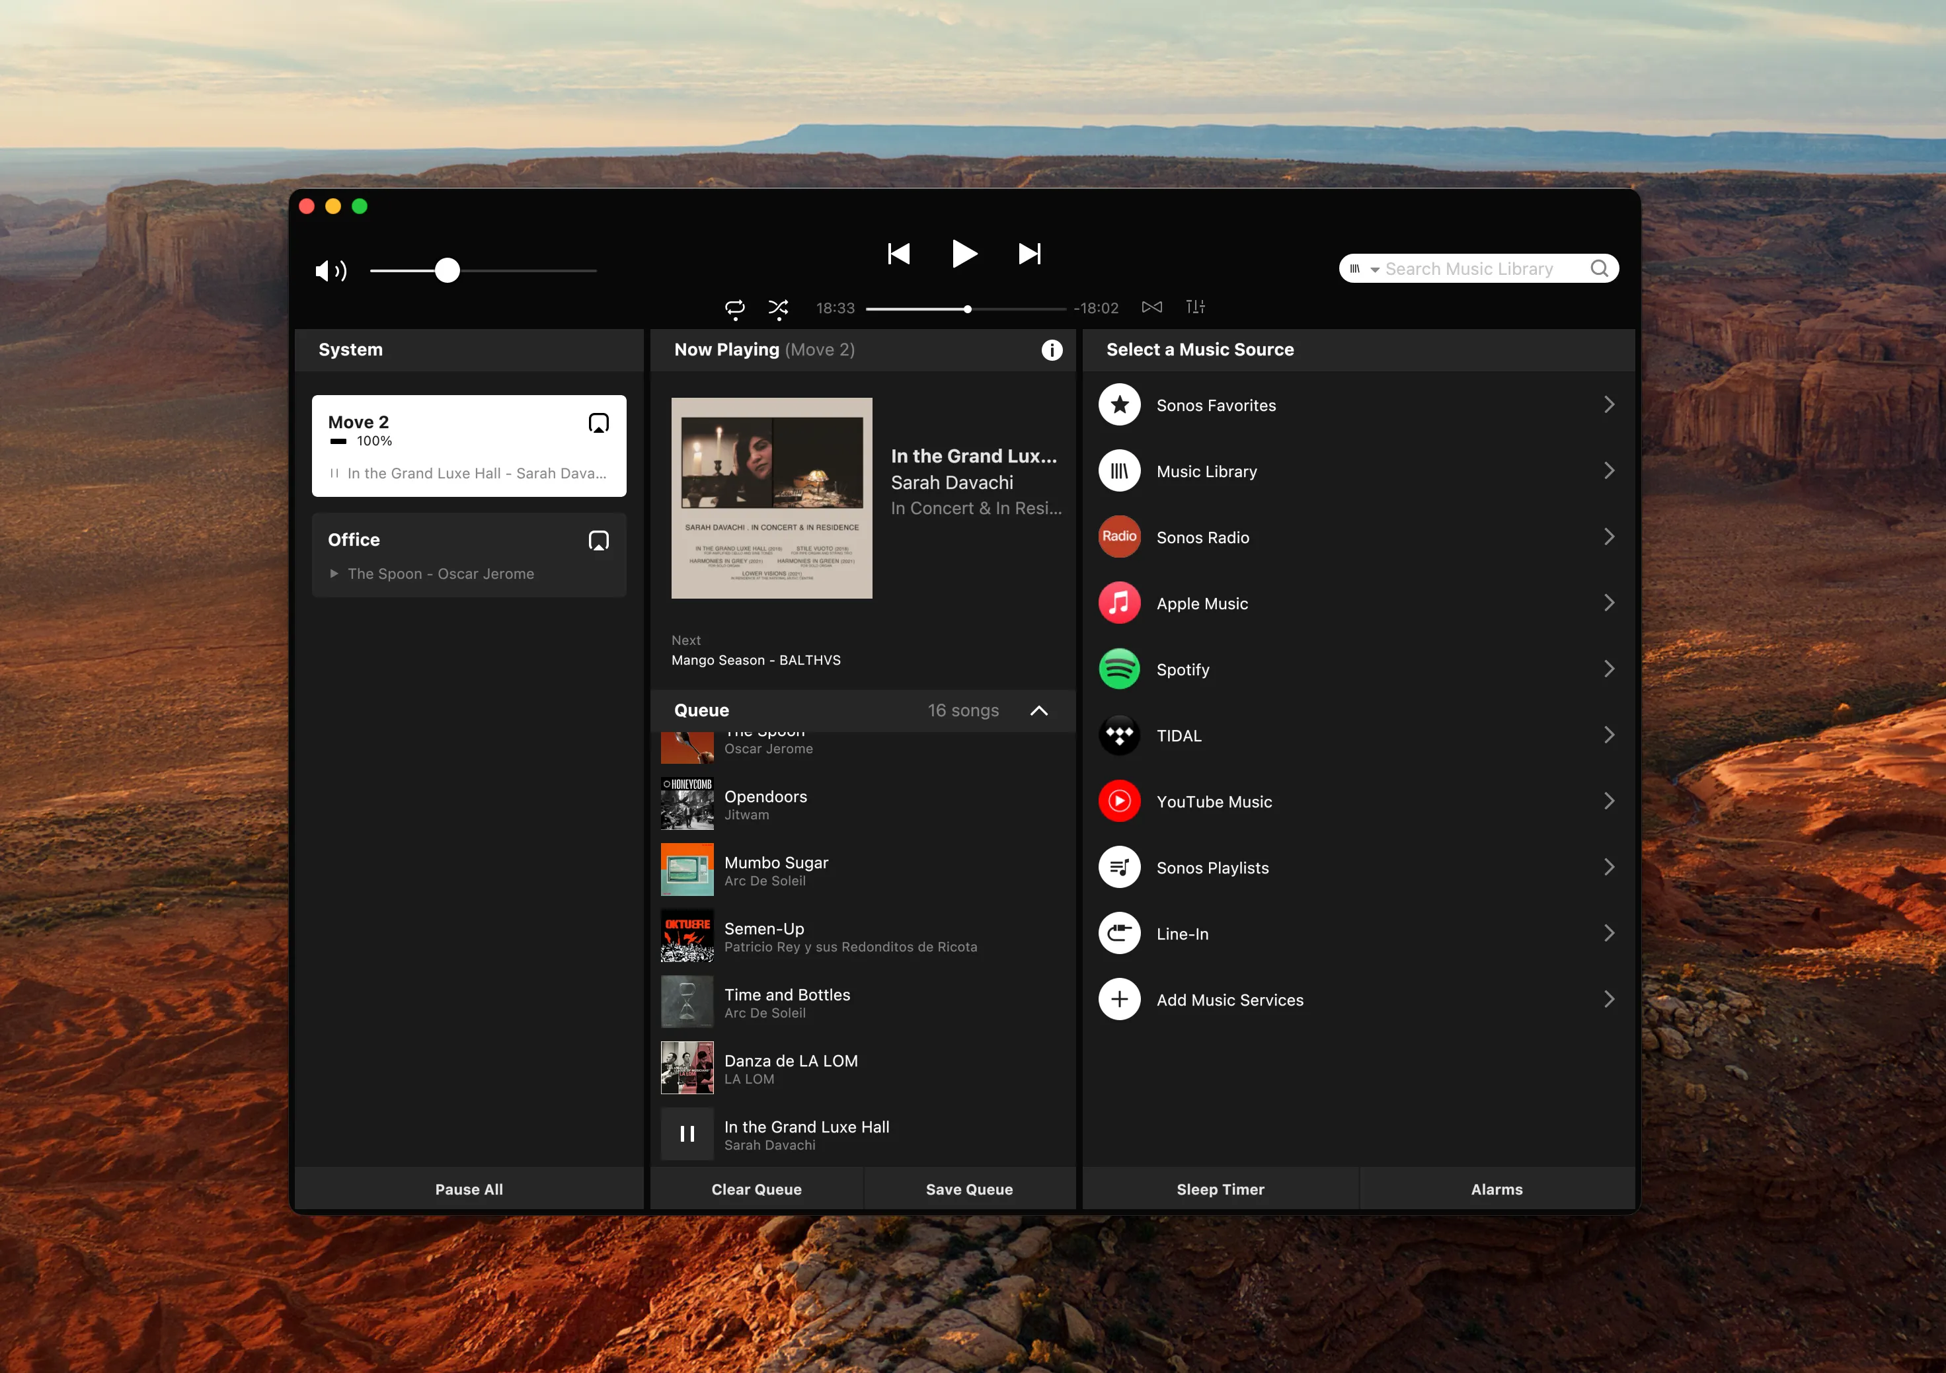Toggle shuffle mode

778,307
